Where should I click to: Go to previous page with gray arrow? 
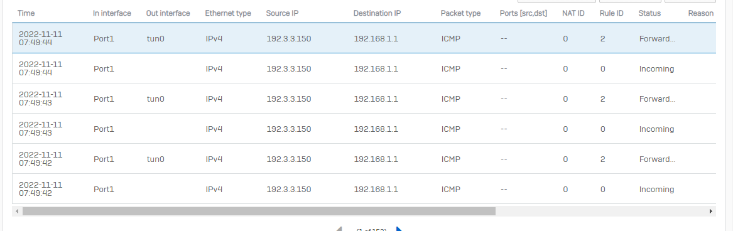pos(339,229)
